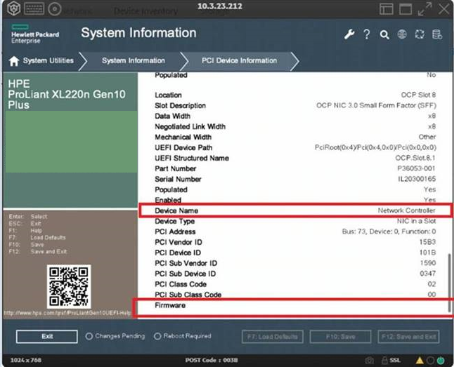Open the virtual keyboard icon
The height and width of the screenshot is (369, 459).
coord(34,9)
